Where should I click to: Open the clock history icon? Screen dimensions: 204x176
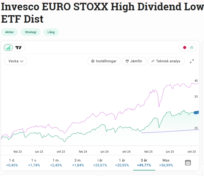tap(192, 48)
